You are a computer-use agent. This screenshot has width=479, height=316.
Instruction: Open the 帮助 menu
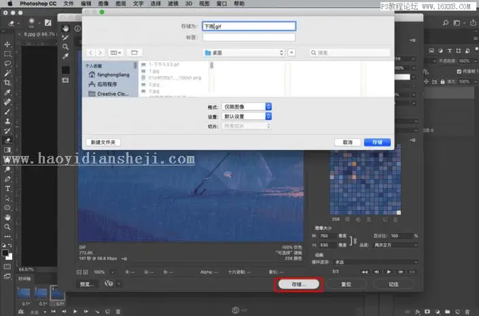coord(239,3)
